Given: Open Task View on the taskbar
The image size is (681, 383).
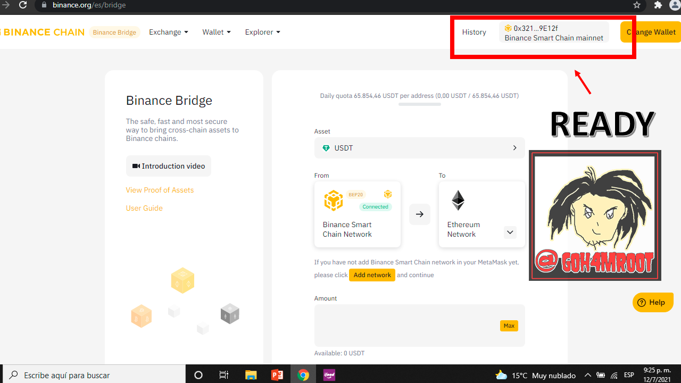Looking at the screenshot, I should 224,375.
